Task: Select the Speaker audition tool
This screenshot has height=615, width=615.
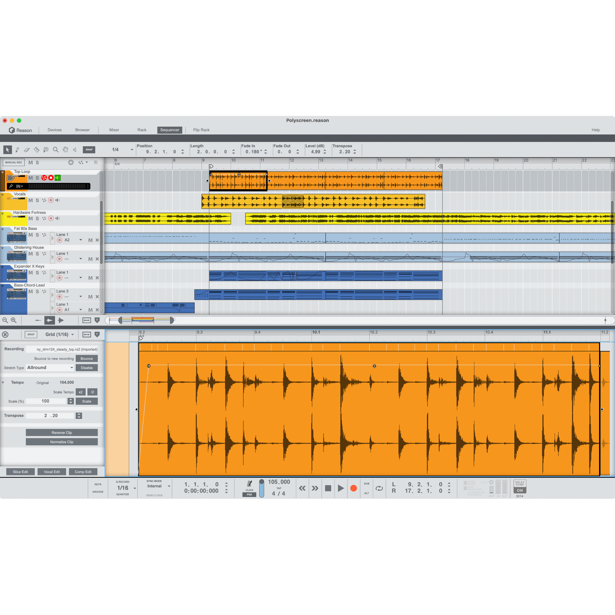Action: (75, 149)
